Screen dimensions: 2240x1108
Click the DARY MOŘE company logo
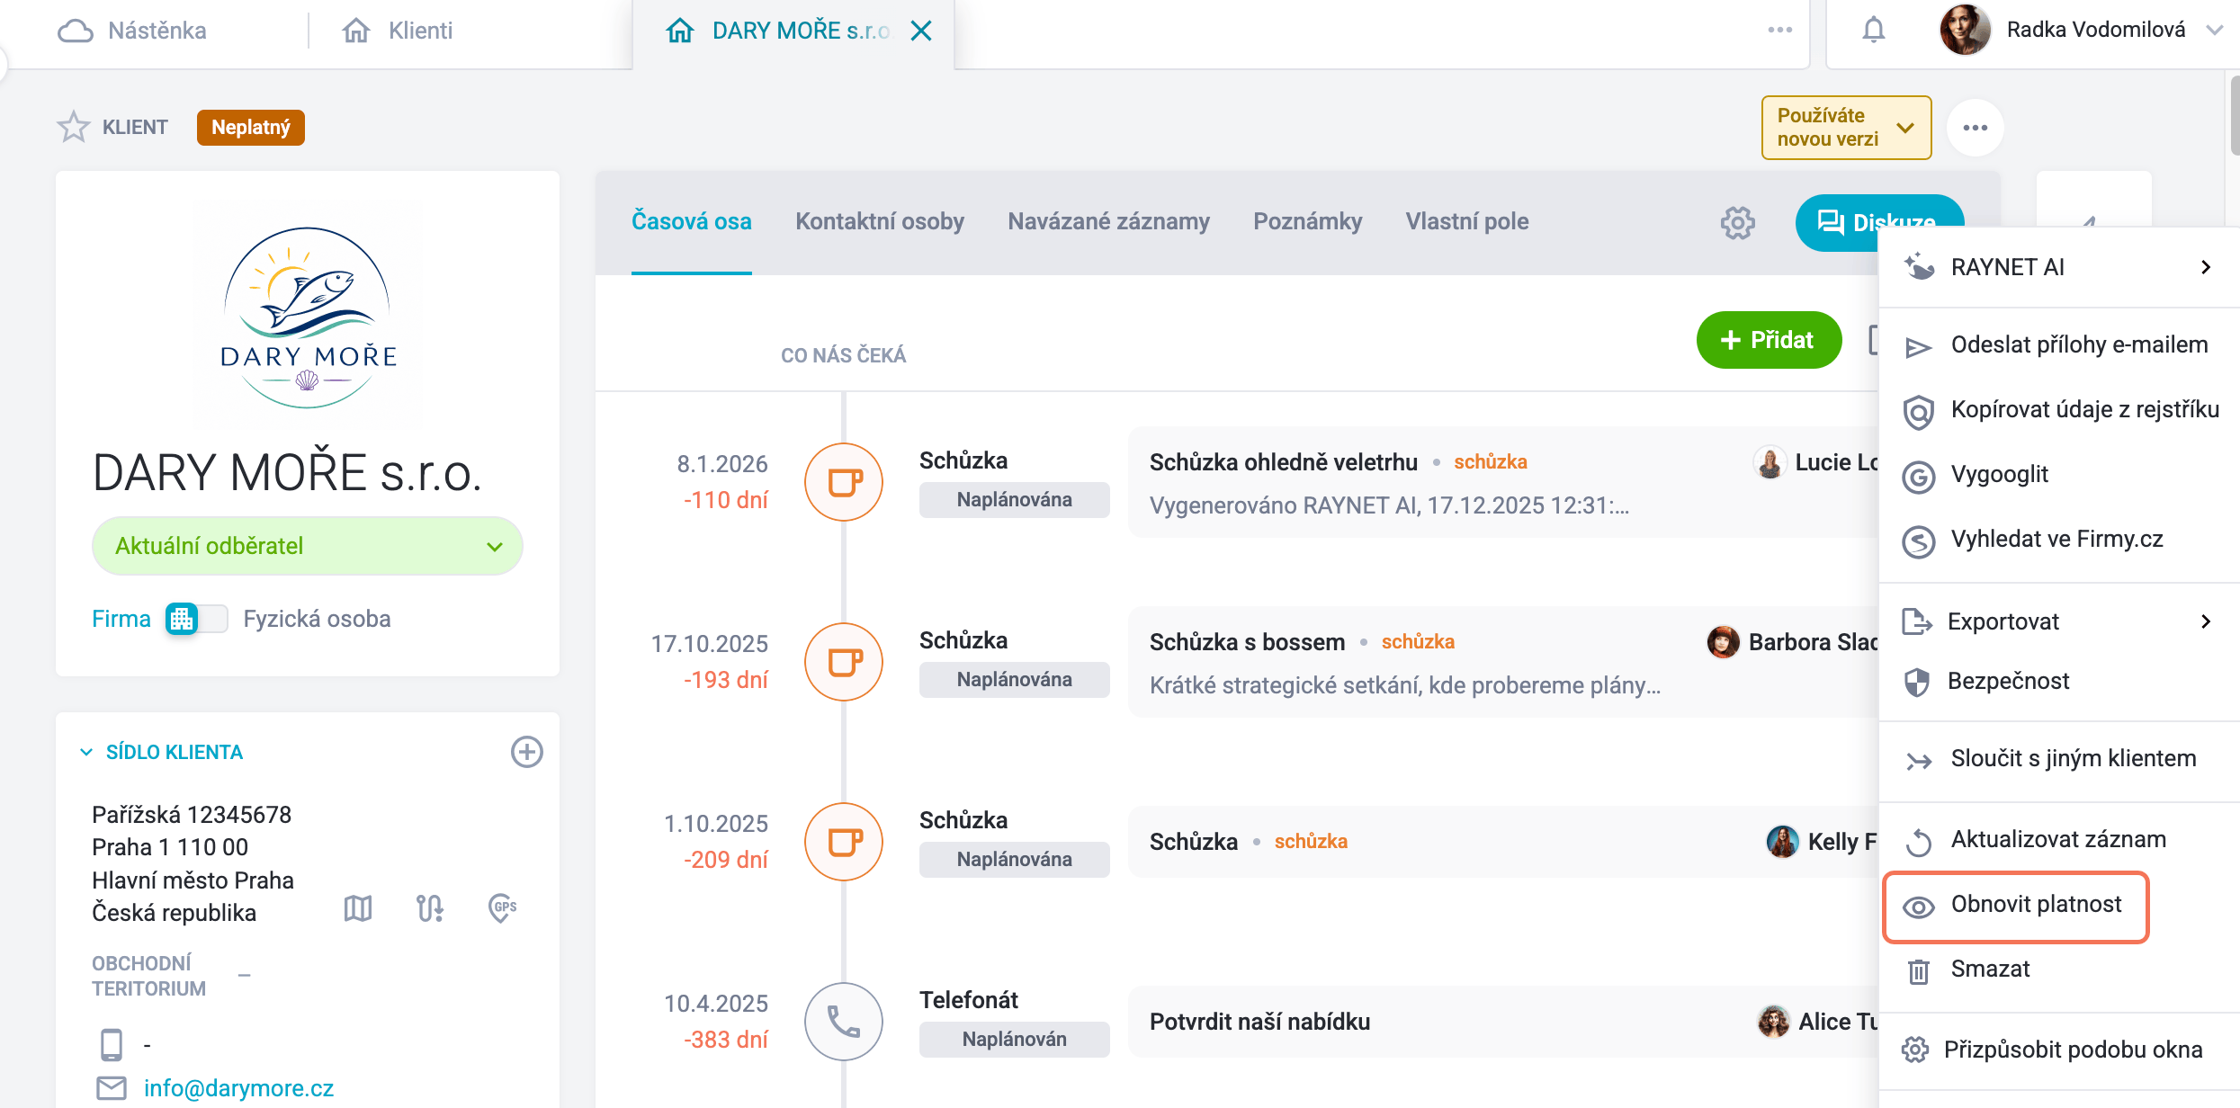click(x=308, y=317)
